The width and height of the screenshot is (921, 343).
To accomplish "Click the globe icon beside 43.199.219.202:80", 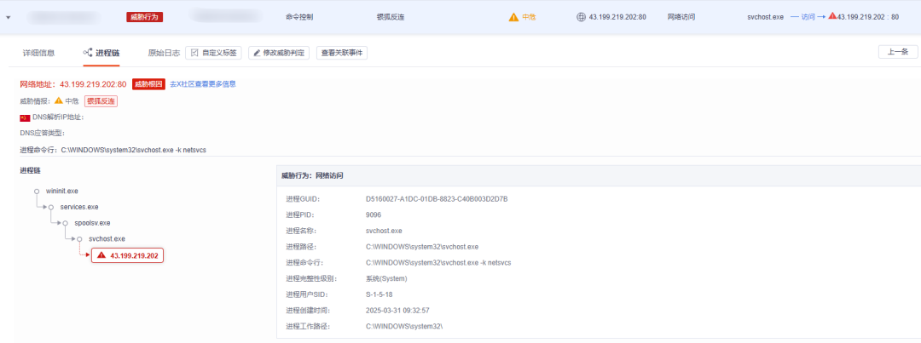I will (582, 17).
